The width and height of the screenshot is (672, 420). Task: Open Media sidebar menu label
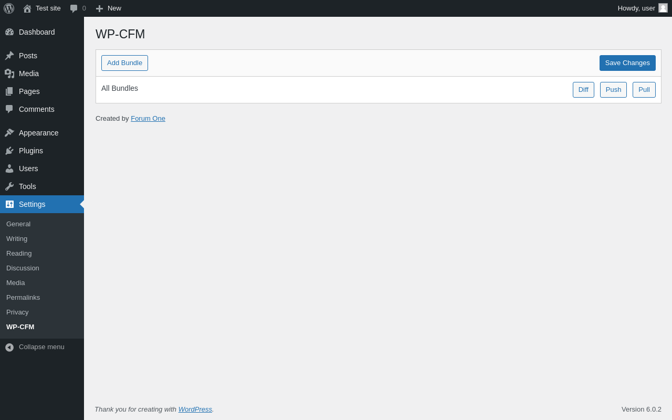pos(29,73)
